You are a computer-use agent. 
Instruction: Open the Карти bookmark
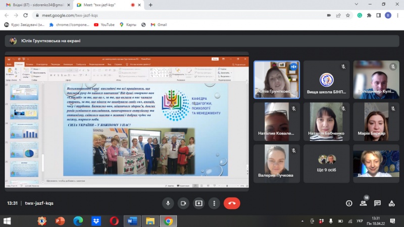click(128, 24)
